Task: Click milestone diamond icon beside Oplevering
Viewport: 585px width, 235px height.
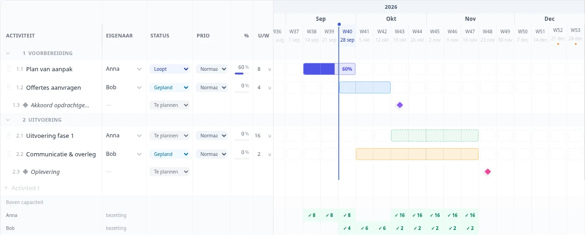Action: [25, 172]
